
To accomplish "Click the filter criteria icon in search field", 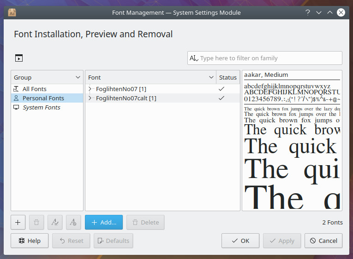I will click(x=194, y=58).
